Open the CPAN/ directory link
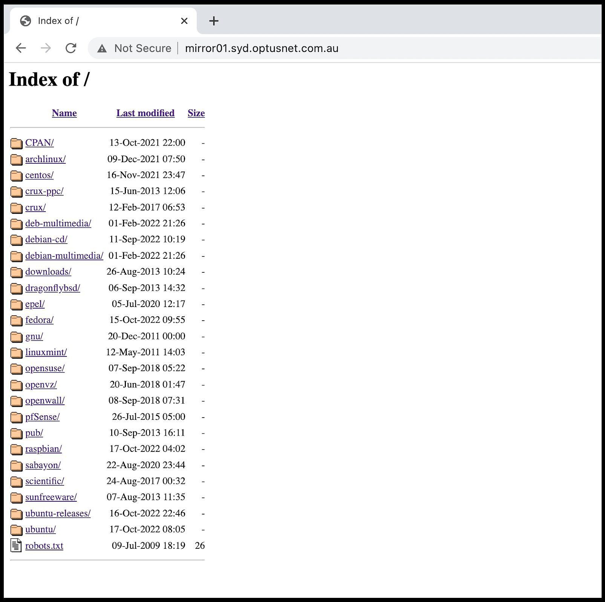This screenshot has width=605, height=602. coord(40,143)
